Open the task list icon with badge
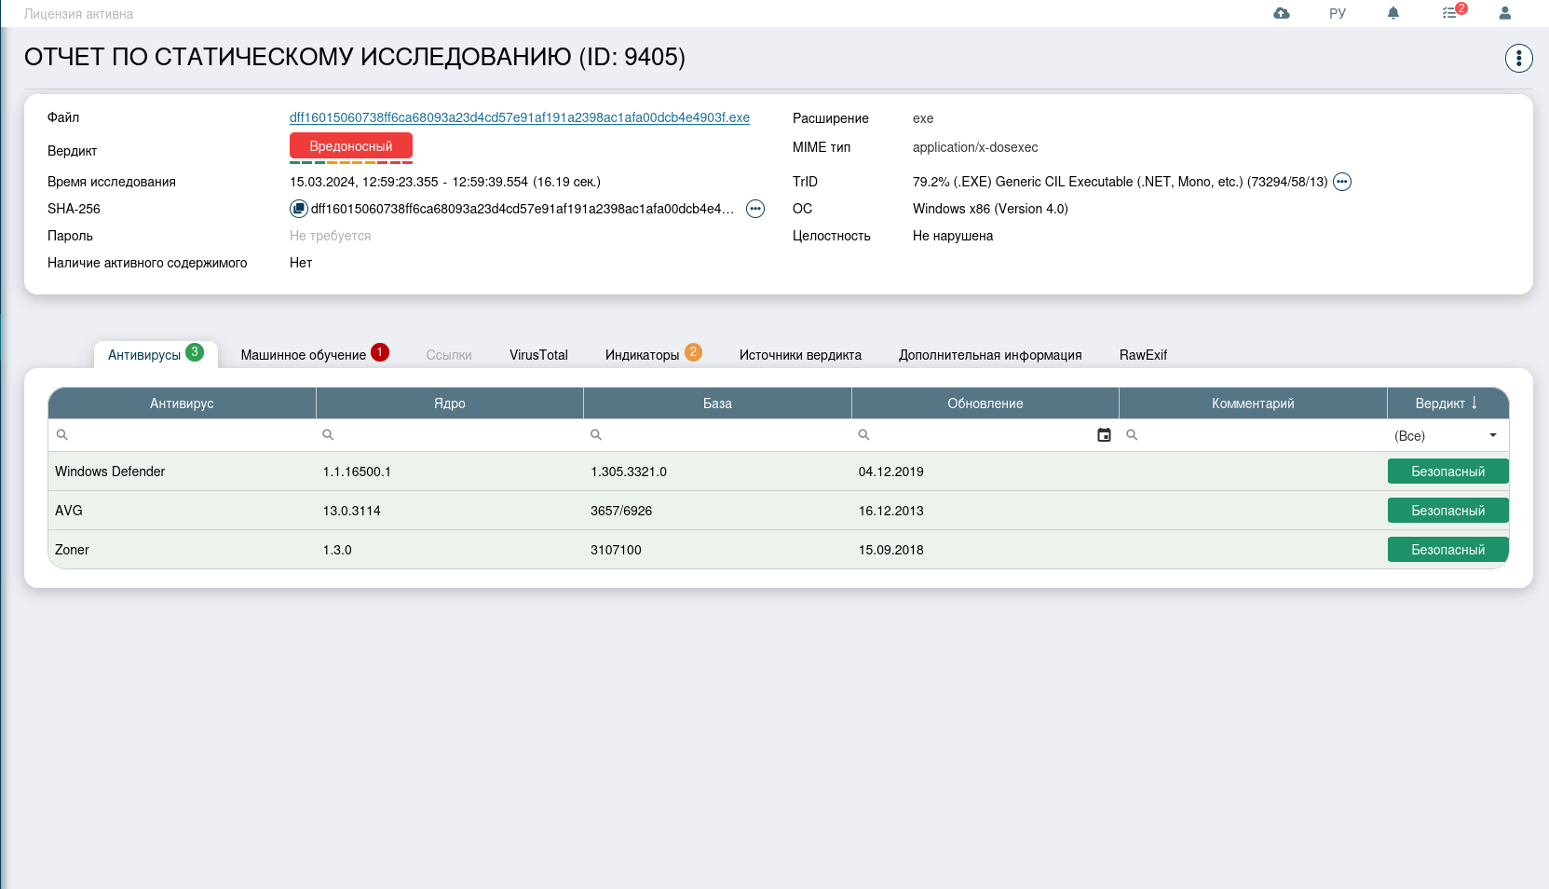The image size is (1549, 889). (1450, 13)
